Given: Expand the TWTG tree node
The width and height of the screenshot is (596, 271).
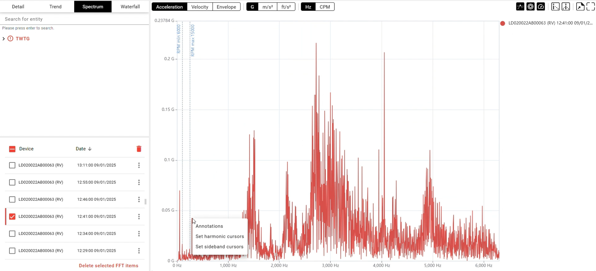Looking at the screenshot, I should 4,39.
